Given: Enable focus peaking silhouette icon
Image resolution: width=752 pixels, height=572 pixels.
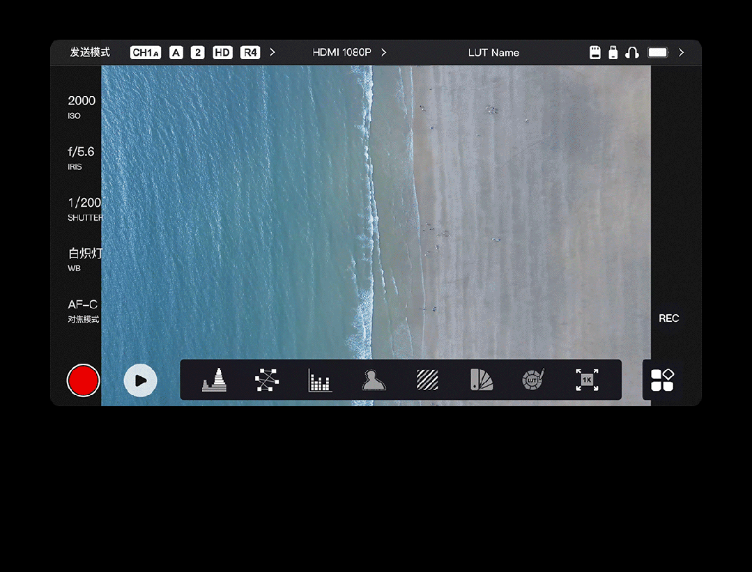Looking at the screenshot, I should tap(374, 380).
